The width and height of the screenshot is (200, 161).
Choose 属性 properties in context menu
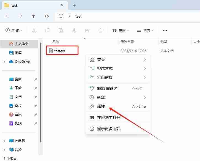pos(118,106)
